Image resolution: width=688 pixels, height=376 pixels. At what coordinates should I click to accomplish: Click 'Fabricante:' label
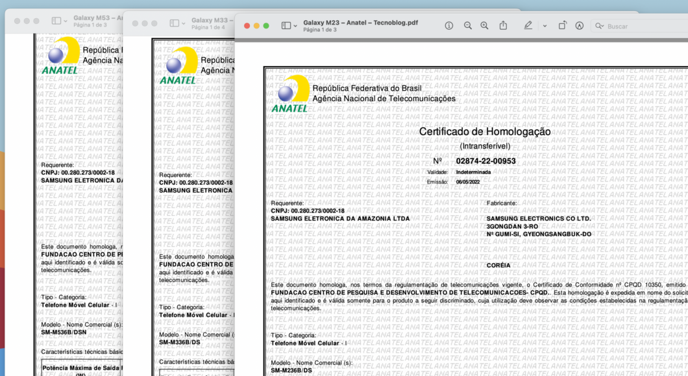(502, 203)
